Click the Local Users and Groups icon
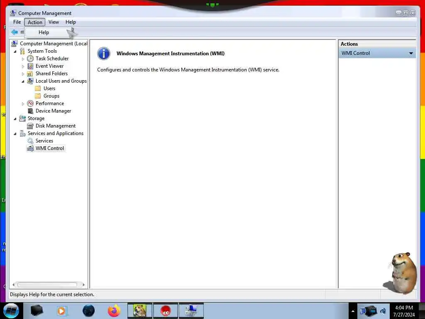This screenshot has height=319, width=425. click(x=30, y=81)
